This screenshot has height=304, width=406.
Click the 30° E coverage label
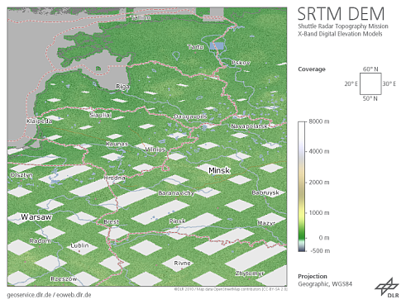tap(389, 83)
